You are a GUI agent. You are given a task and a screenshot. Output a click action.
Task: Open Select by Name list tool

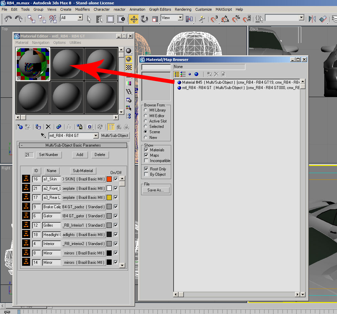(99, 19)
